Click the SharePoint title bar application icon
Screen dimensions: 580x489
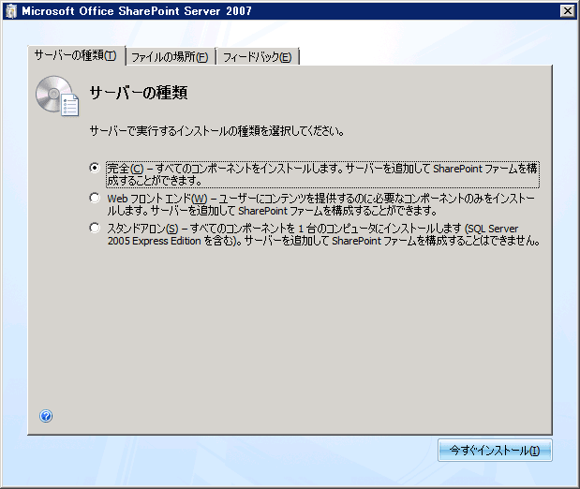11,11
